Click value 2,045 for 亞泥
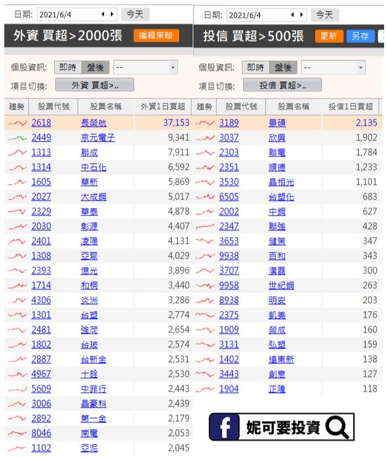 (x=179, y=448)
